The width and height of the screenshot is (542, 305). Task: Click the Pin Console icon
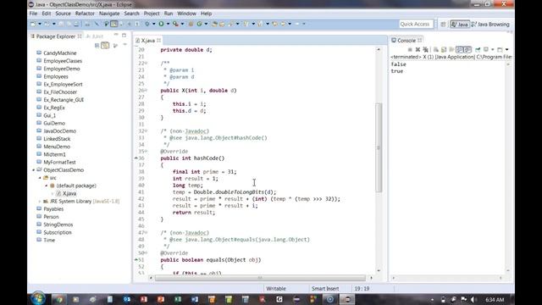point(478,49)
